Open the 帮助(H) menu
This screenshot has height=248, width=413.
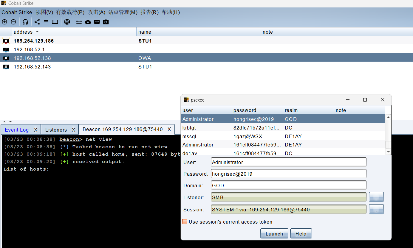coord(171,12)
